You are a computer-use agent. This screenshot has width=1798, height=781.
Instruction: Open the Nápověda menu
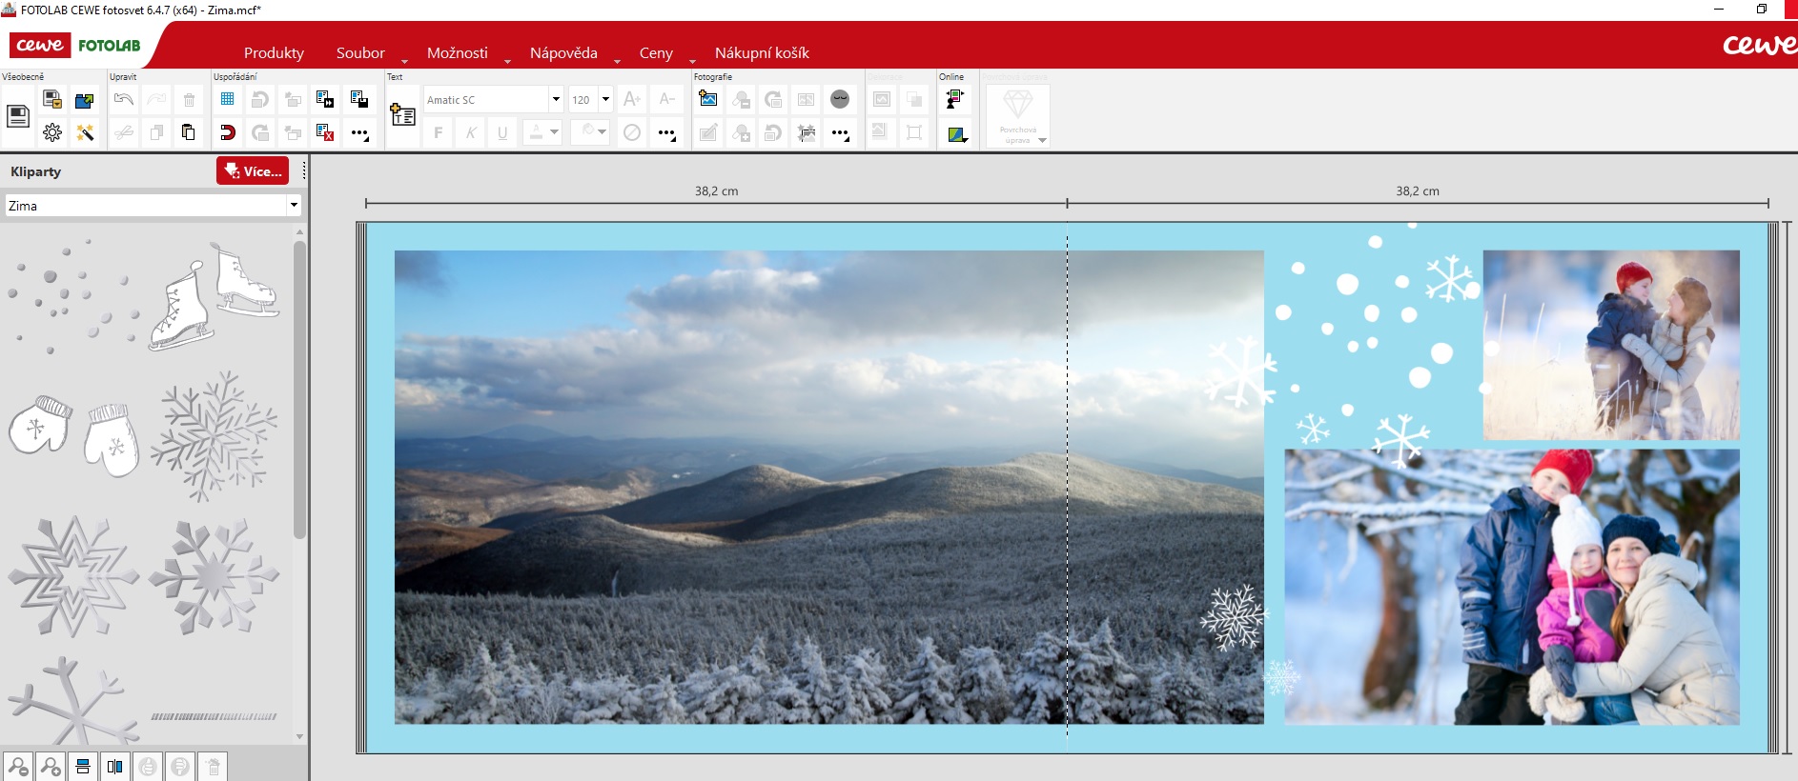563,53
